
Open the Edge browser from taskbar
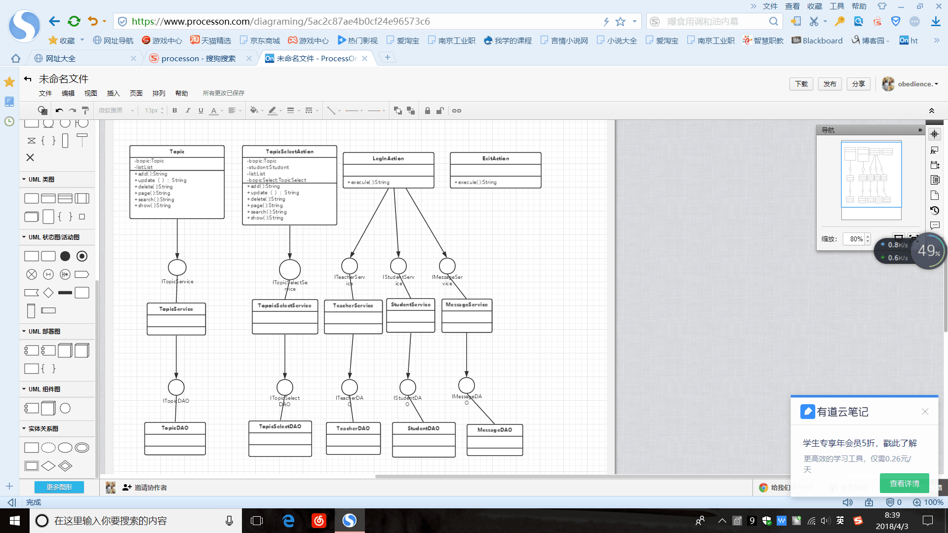[x=288, y=521]
